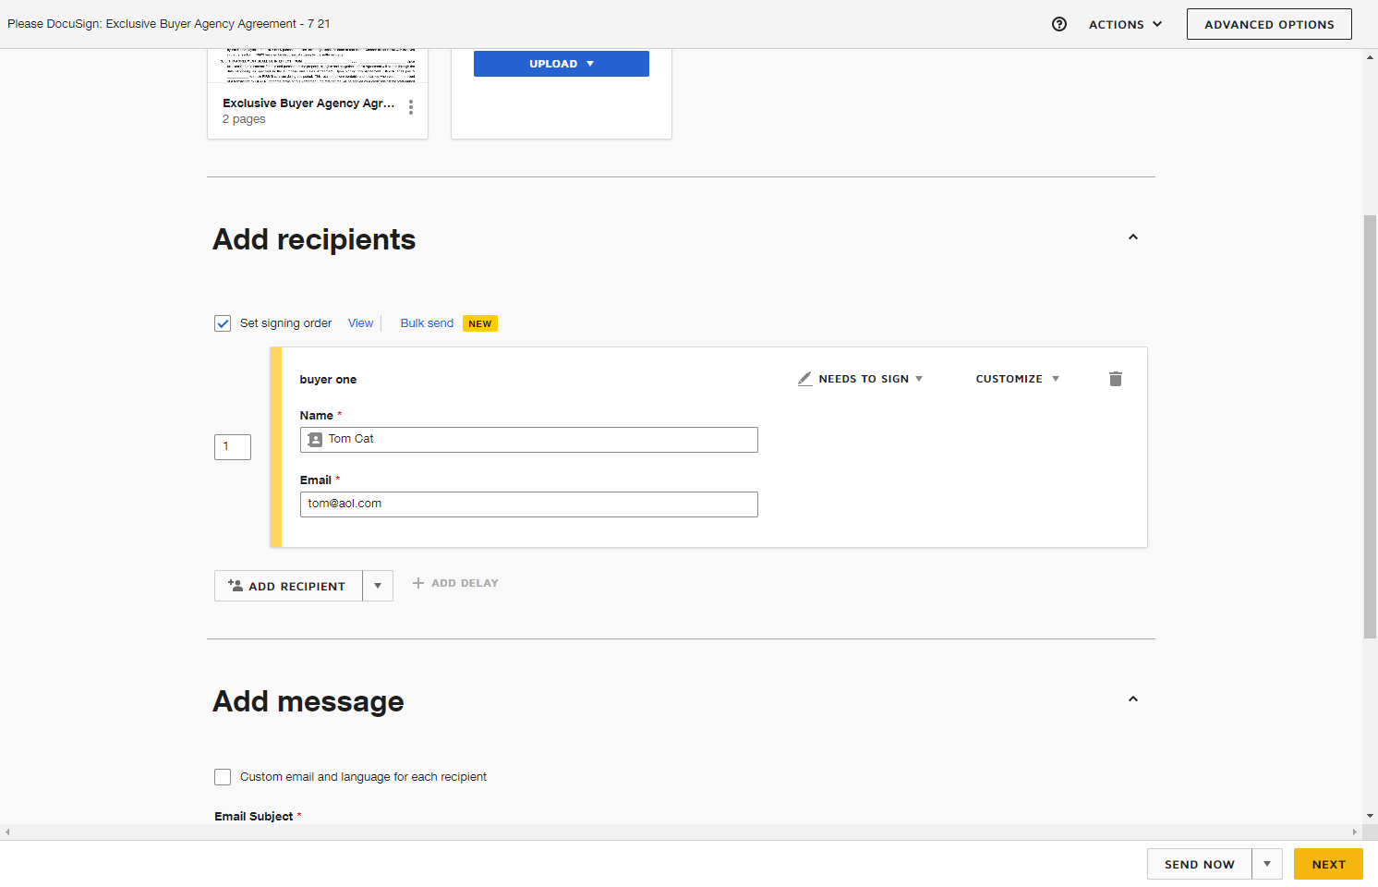Click the scrollbar down arrow

pos(1370,816)
